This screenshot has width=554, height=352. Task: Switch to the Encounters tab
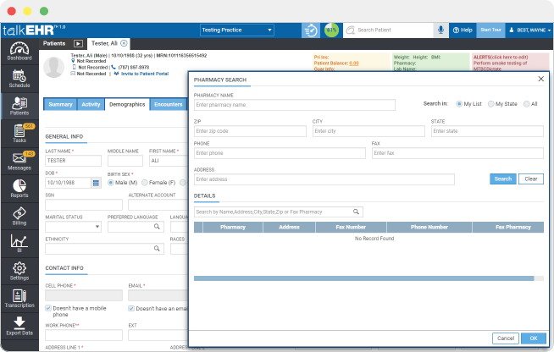click(169, 105)
